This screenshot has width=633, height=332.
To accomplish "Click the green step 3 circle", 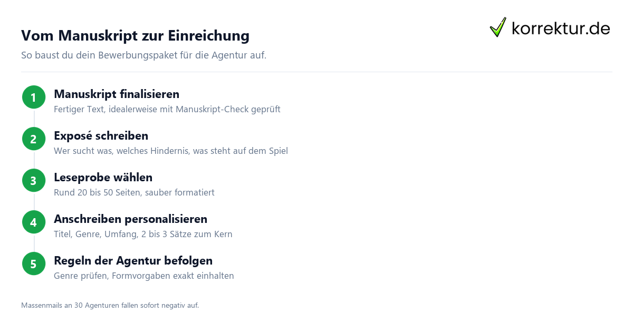I will [34, 181].
